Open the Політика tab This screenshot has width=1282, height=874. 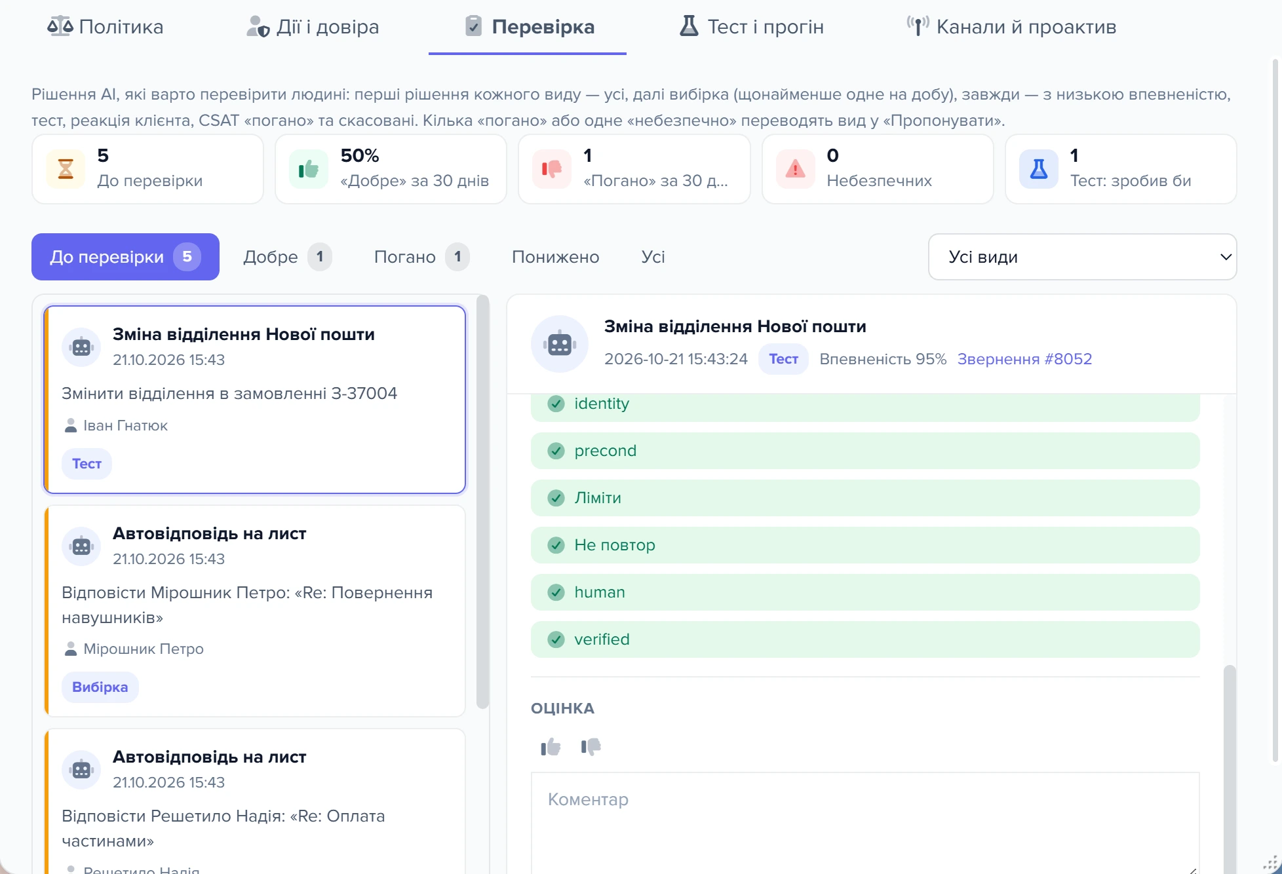click(x=105, y=27)
